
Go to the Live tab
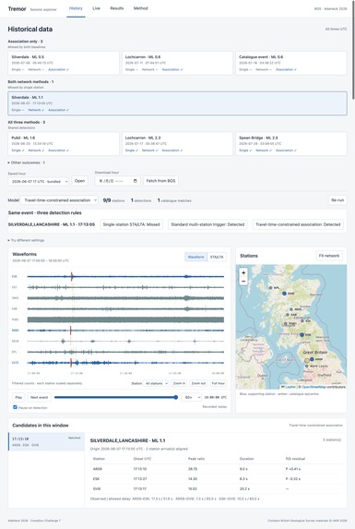pos(96,8)
